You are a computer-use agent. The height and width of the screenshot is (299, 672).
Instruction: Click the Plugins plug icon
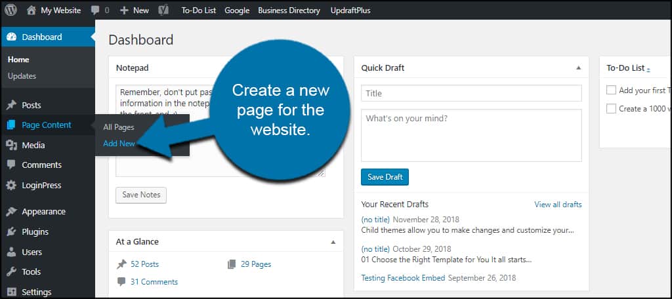(12, 231)
